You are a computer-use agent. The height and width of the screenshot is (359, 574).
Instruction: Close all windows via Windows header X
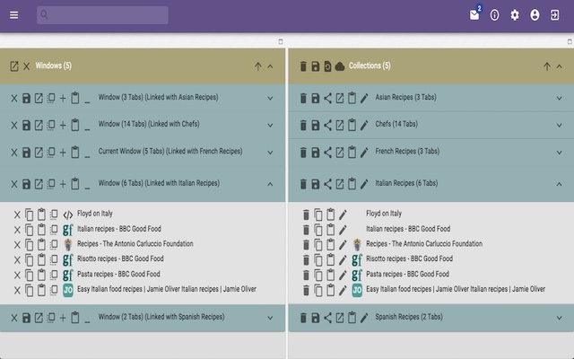(x=26, y=66)
